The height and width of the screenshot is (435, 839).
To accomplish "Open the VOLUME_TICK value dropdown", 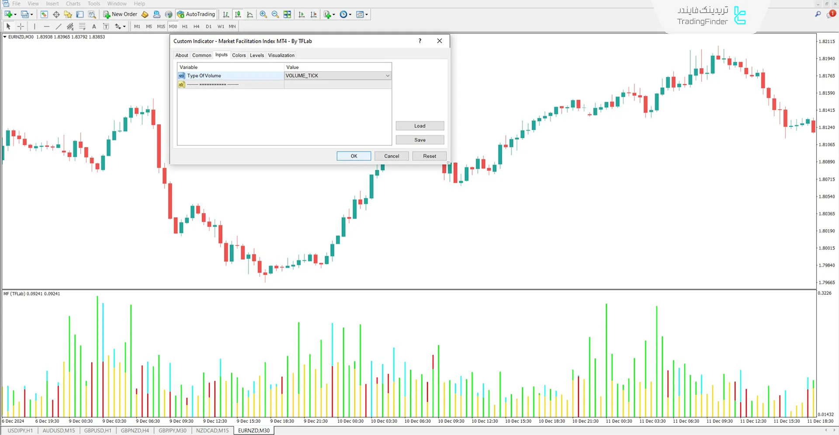I will [x=387, y=76].
